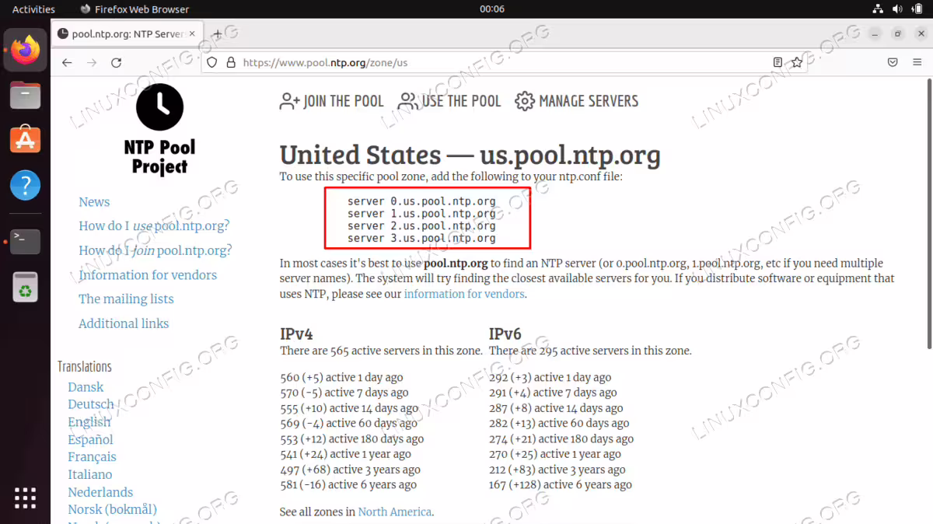Bookmark this page with the star icon
Image resolution: width=933 pixels, height=524 pixels.
797,62
